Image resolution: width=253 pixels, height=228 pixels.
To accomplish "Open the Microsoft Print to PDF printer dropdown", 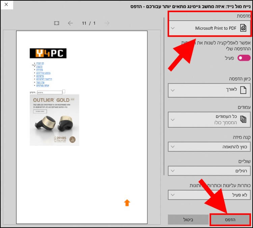I will point(209,28).
